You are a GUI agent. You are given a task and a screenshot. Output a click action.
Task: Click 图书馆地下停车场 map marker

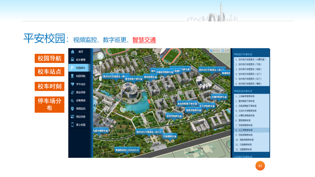134,79
